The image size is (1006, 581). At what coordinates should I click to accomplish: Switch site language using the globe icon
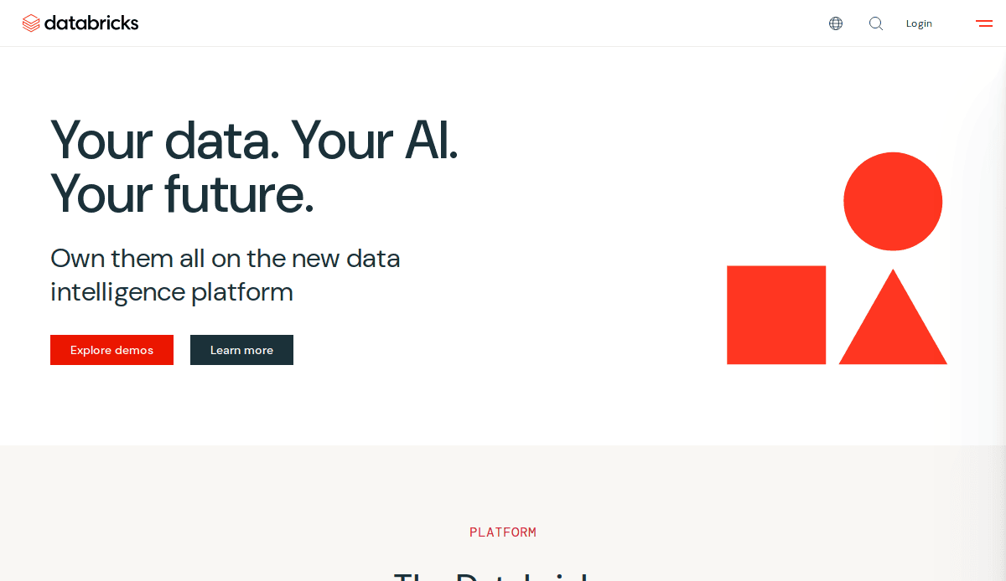(x=835, y=23)
